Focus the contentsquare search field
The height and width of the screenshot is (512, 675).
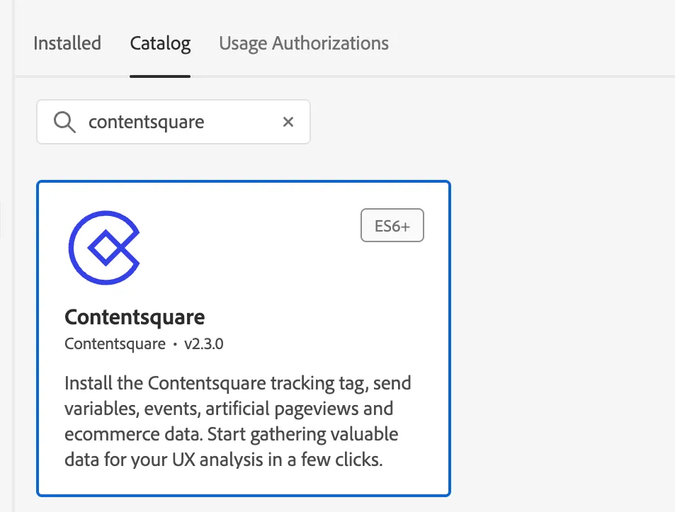coord(174,122)
